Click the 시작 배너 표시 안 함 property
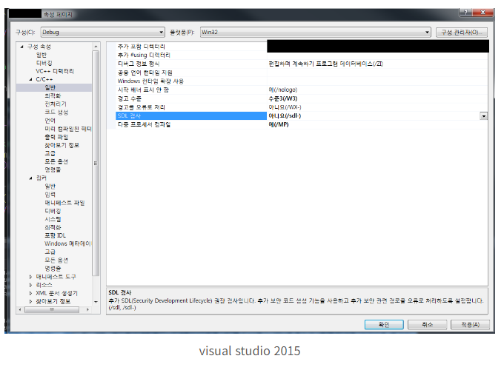The height and width of the screenshot is (370, 504). (x=143, y=90)
